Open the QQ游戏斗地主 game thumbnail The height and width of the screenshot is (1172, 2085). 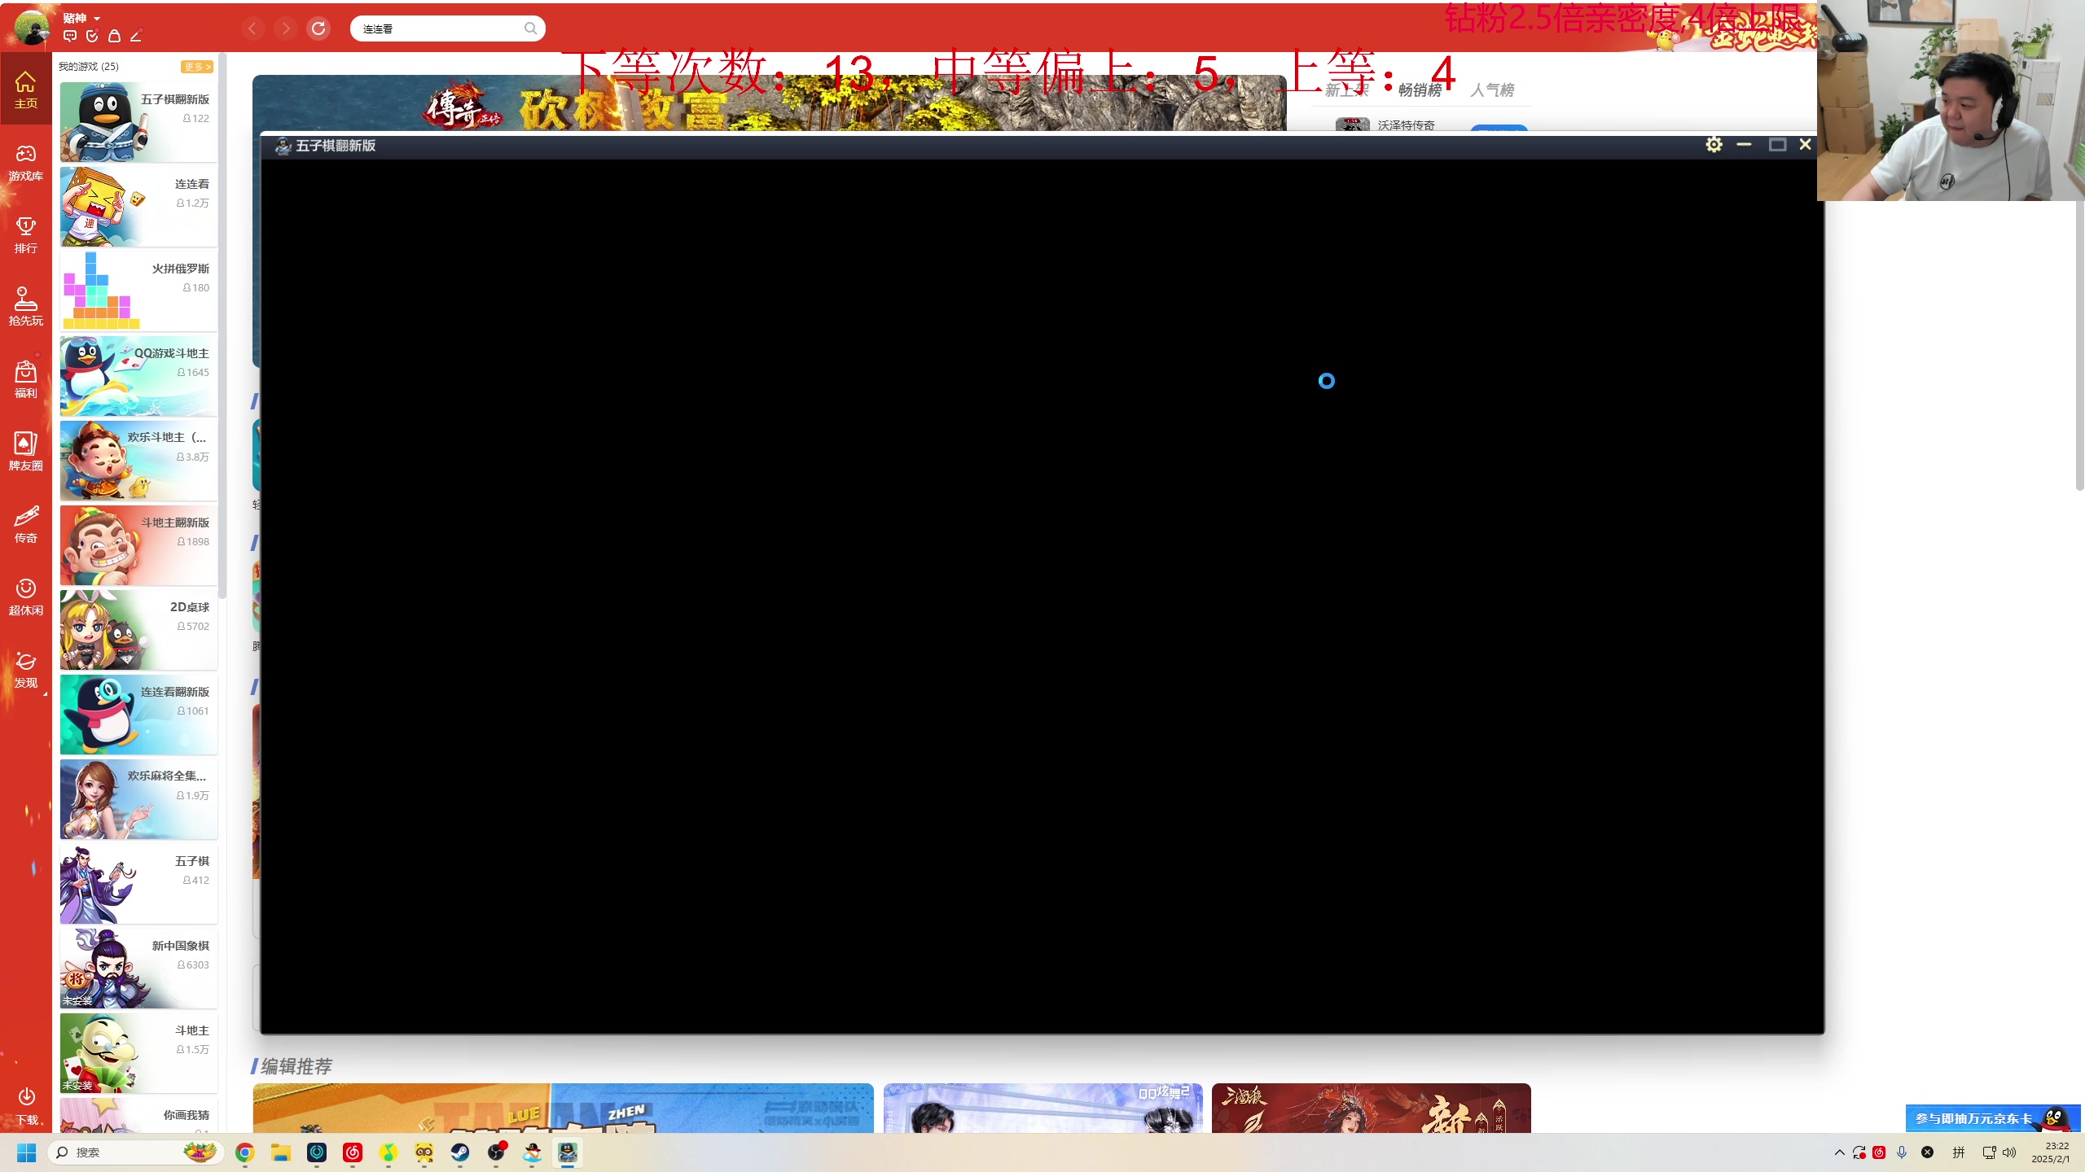pyautogui.click(x=138, y=375)
